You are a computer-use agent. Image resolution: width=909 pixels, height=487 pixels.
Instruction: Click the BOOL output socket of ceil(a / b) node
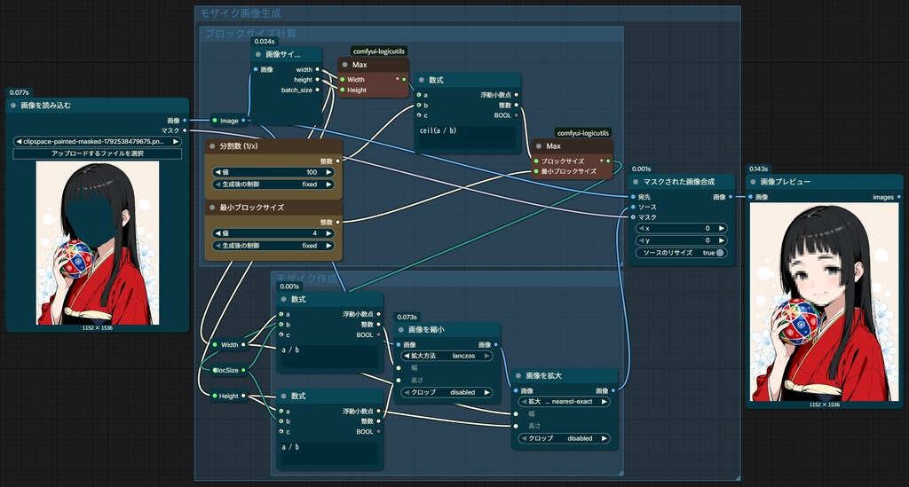click(x=516, y=115)
